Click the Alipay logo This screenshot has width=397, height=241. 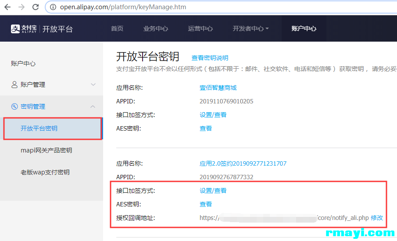(x=24, y=29)
